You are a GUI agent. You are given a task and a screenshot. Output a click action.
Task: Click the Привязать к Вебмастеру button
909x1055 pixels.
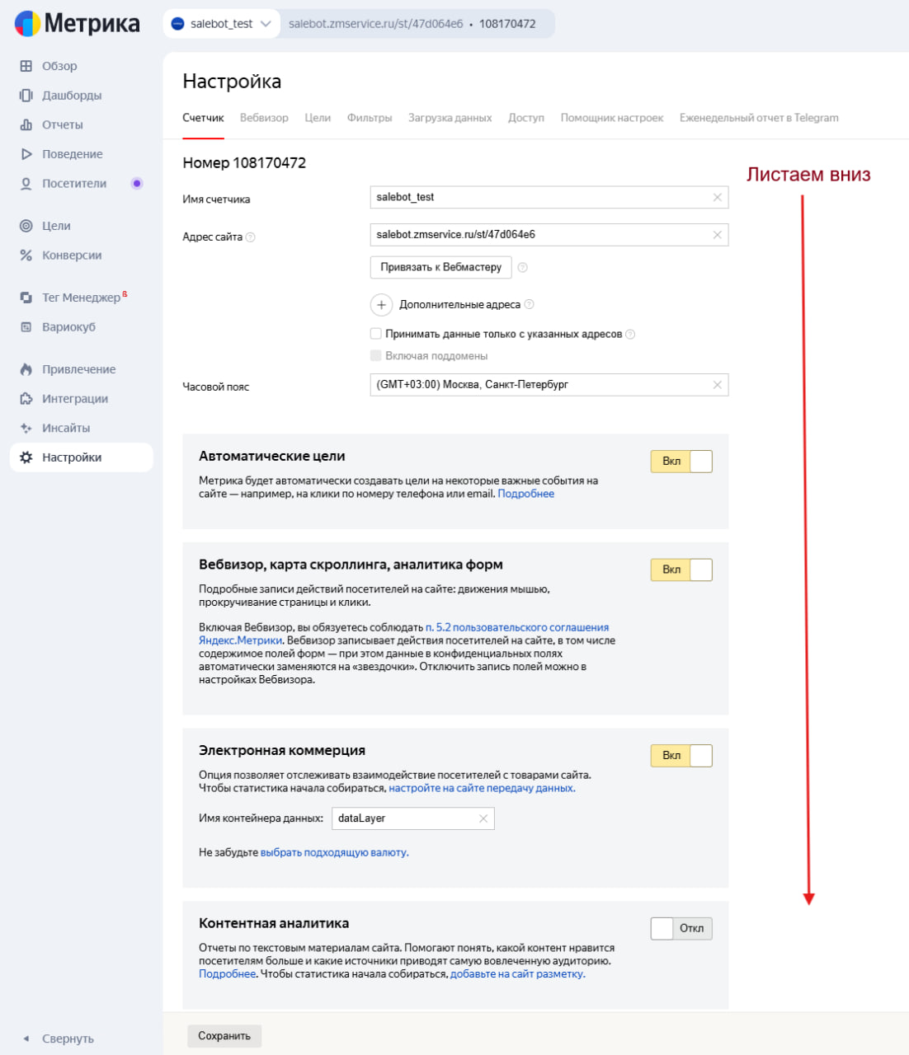pos(440,267)
